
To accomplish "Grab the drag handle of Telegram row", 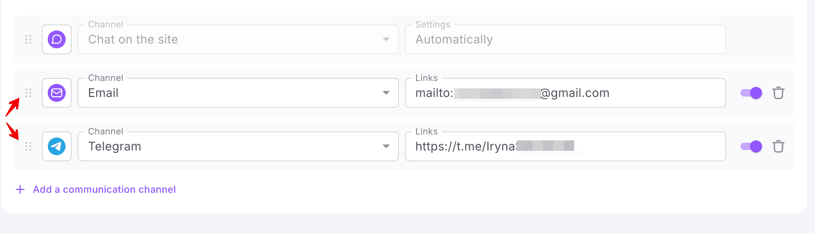I will (28, 146).
